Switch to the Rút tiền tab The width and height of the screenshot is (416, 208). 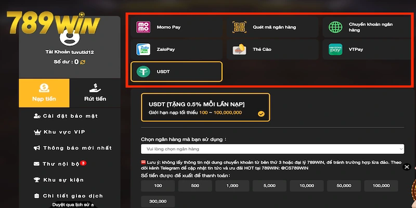[x=95, y=93]
